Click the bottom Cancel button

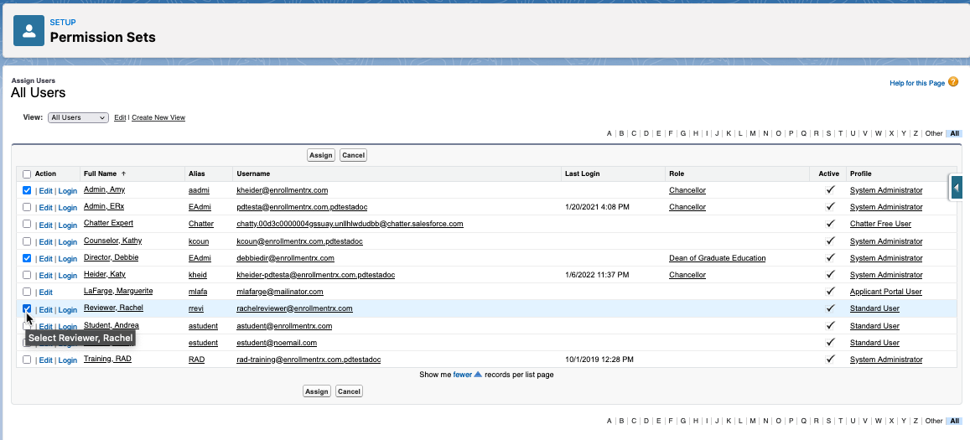(349, 391)
